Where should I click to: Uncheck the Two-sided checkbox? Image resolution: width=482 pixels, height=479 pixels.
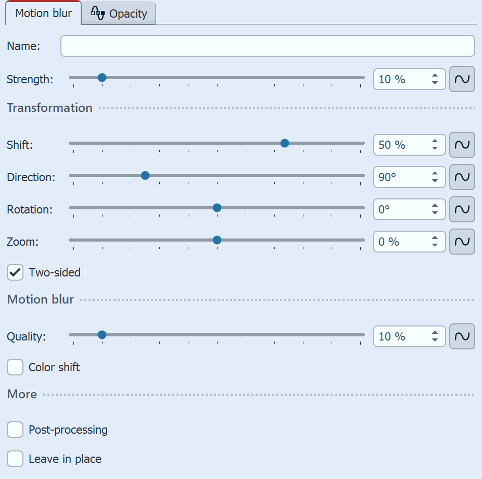tap(15, 272)
